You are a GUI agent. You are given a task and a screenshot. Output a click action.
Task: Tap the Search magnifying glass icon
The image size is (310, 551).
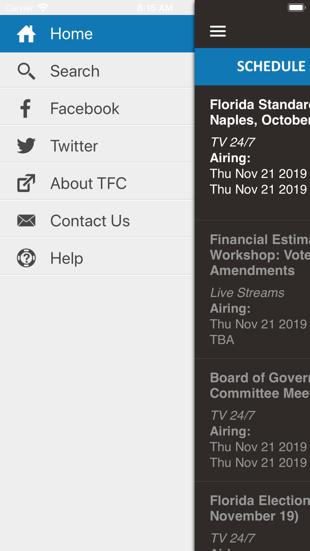coord(26,71)
